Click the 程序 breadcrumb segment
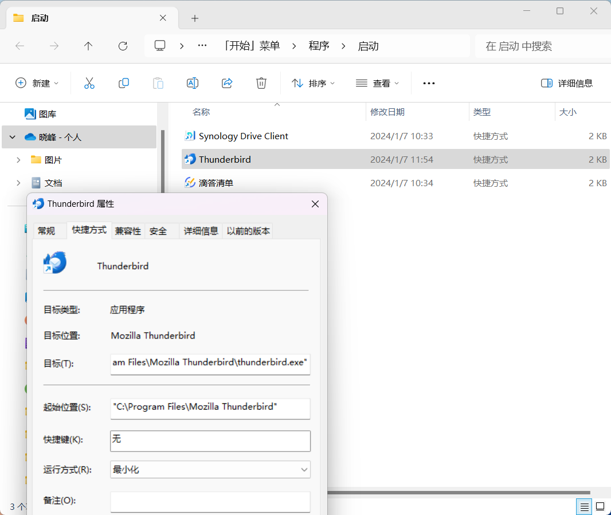This screenshot has height=515, width=611. point(319,46)
